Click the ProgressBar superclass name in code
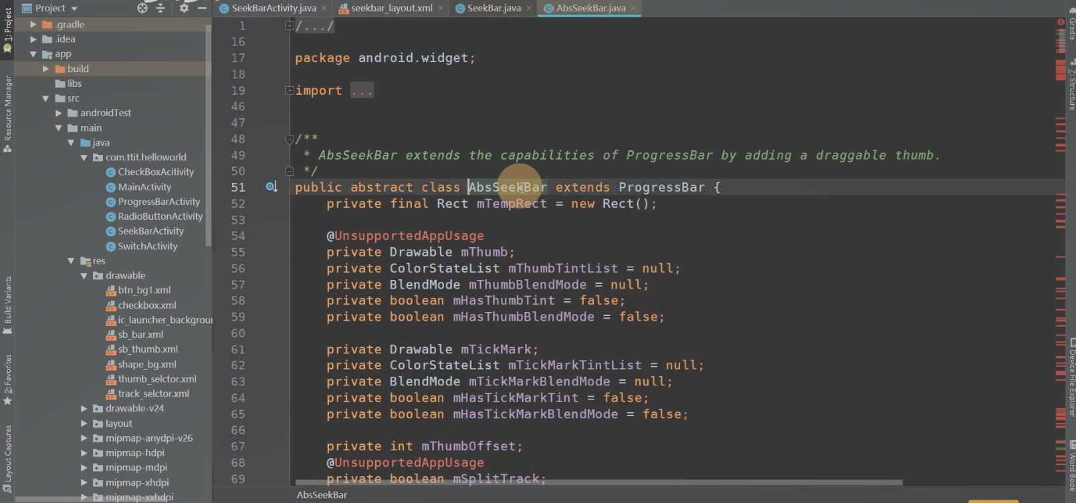This screenshot has height=503, width=1076. (661, 188)
